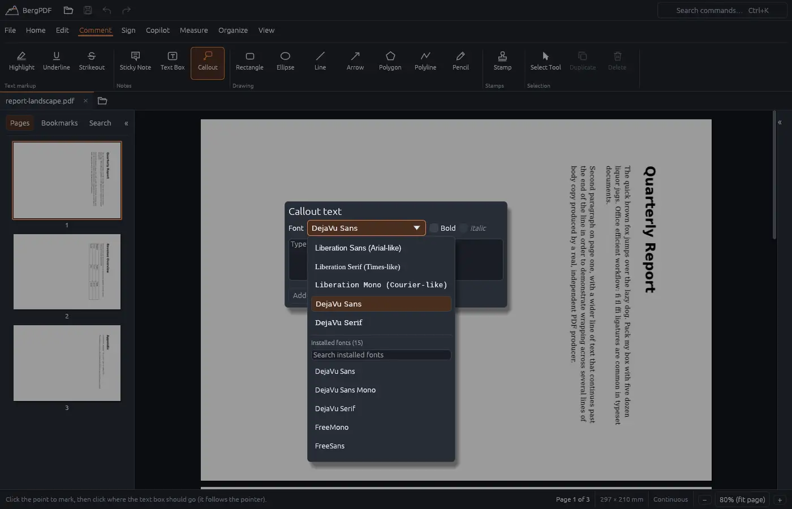Screen dimensions: 792x509
Task: Select the Text Box tool
Action: tap(173, 62)
